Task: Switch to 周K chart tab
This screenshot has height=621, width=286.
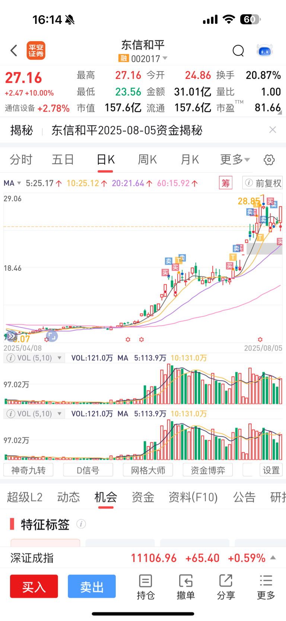Action: click(147, 160)
